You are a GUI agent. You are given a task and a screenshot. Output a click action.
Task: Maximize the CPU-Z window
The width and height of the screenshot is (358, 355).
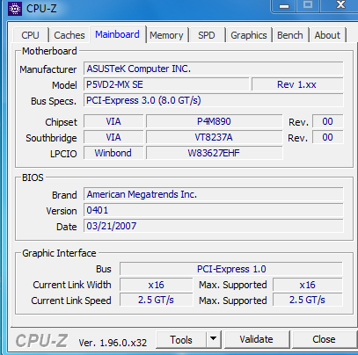(308, 5)
